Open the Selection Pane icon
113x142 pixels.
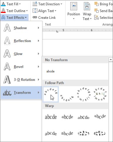97,17
